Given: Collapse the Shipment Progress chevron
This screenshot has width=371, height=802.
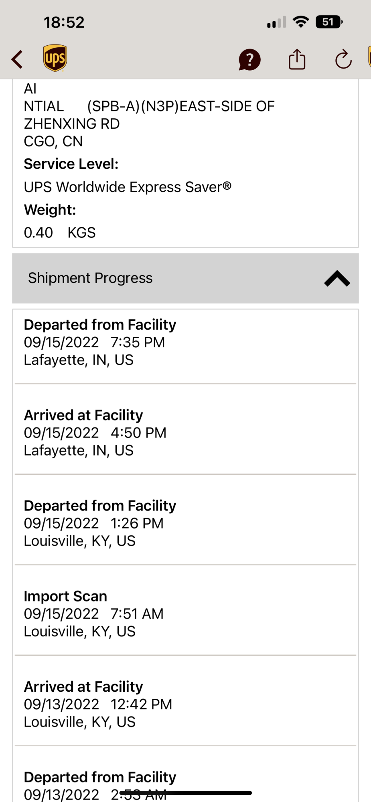Looking at the screenshot, I should point(337,278).
